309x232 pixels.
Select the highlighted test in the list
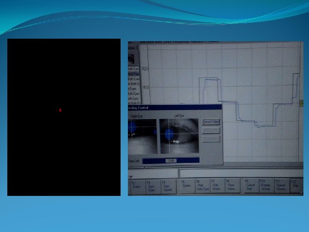pos(133,74)
